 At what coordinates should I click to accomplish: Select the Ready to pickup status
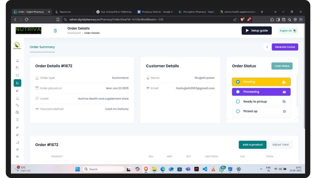tap(261, 102)
